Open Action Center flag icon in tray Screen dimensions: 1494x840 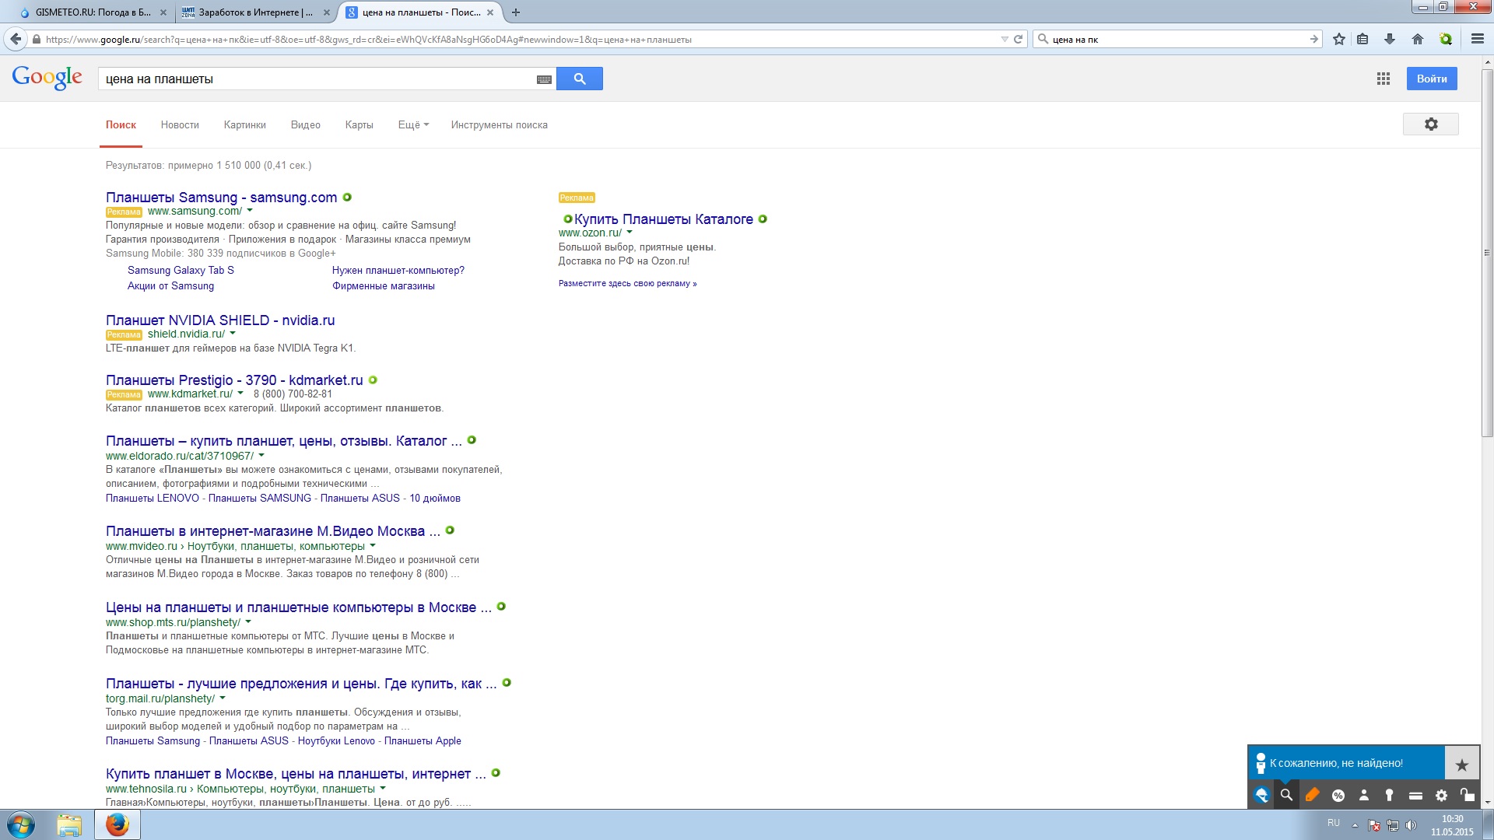click(x=1374, y=825)
